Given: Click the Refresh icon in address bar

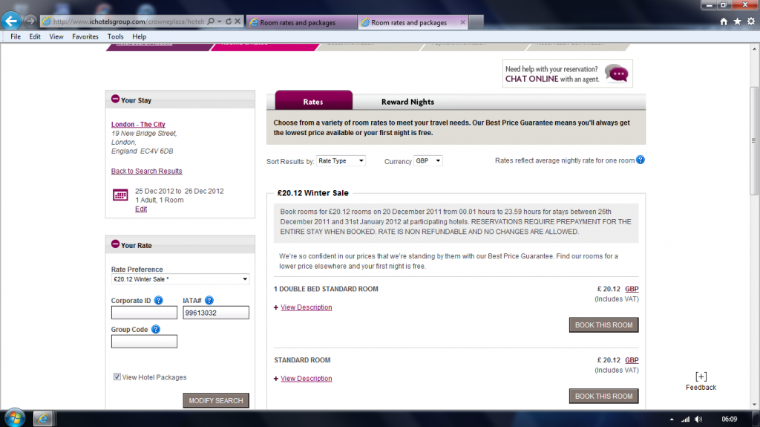Looking at the screenshot, I should tap(229, 22).
